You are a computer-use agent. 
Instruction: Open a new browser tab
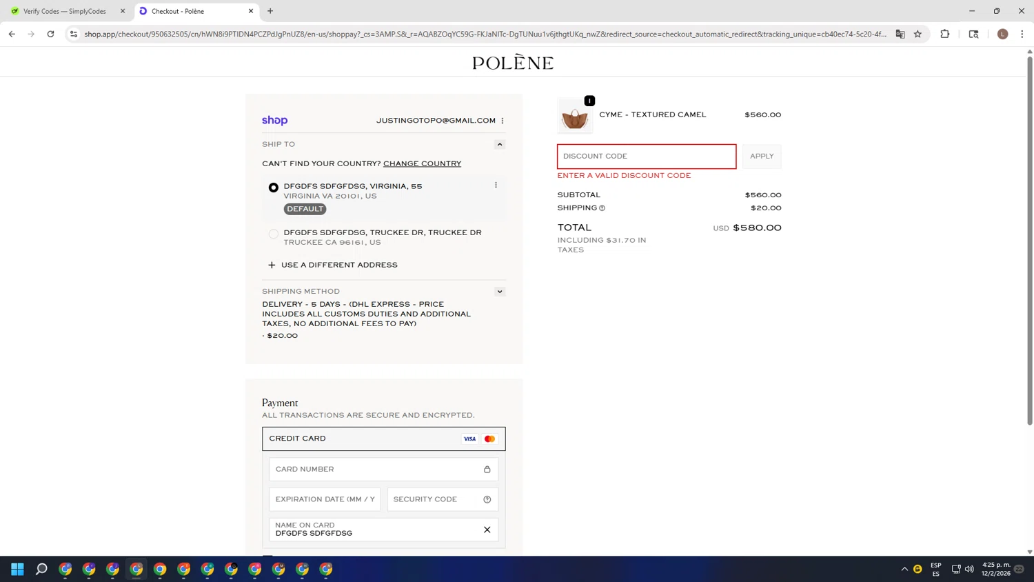270,11
